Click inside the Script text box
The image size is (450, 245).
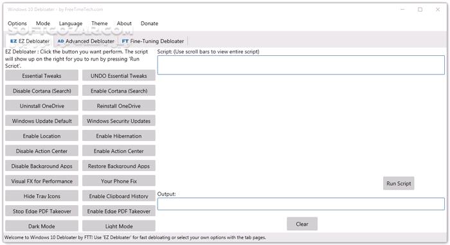point(301,65)
